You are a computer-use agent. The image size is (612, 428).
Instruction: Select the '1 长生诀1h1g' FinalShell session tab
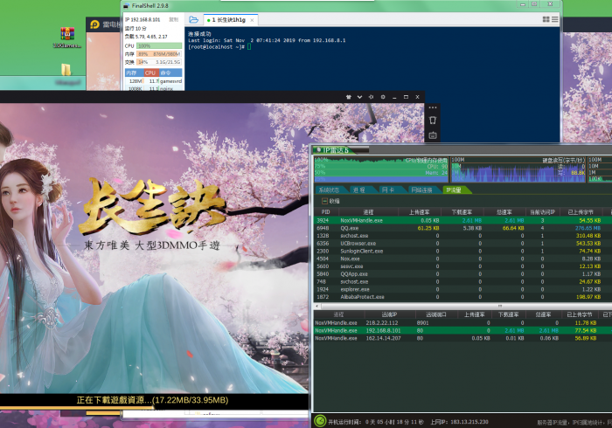230,20
